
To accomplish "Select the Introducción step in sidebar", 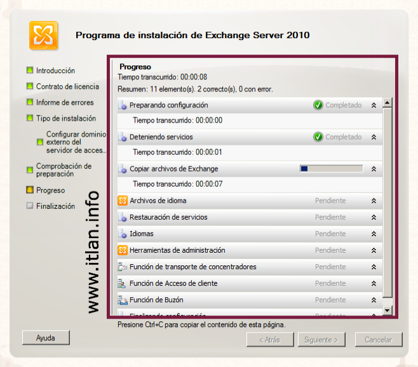I will (55, 70).
